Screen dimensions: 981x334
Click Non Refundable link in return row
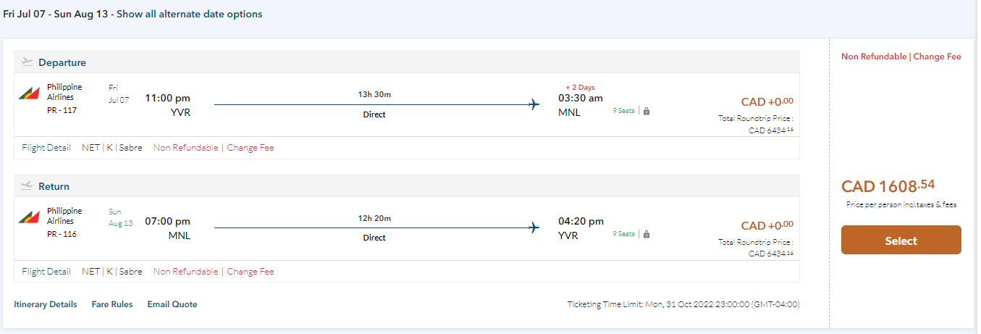pos(185,272)
